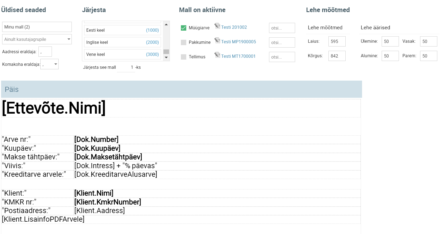Click the document icon beside Testi 201002
Viewport: 440px width, 234px height.
[217, 26]
